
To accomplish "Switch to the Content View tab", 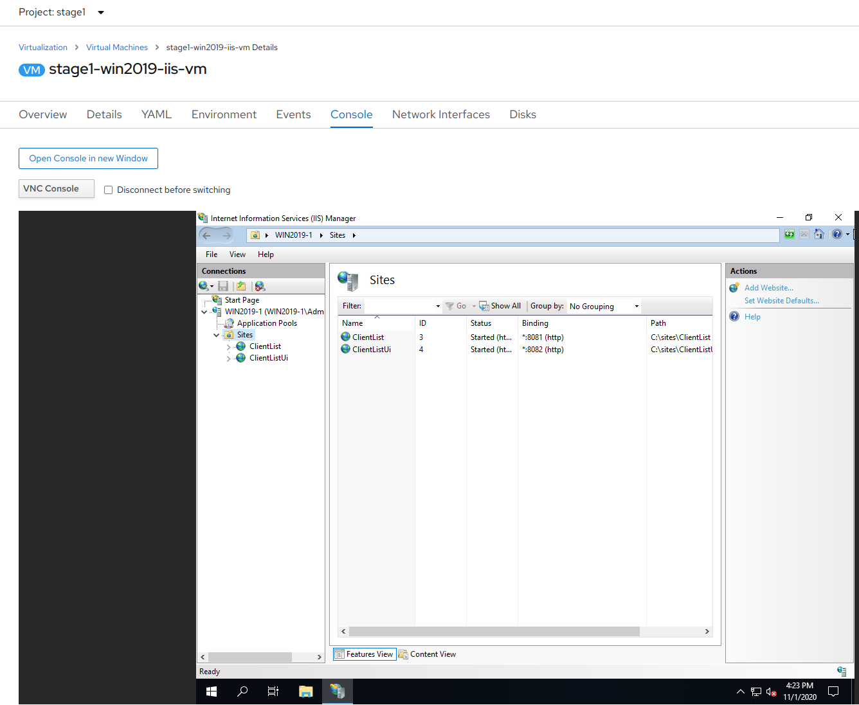I will (427, 654).
